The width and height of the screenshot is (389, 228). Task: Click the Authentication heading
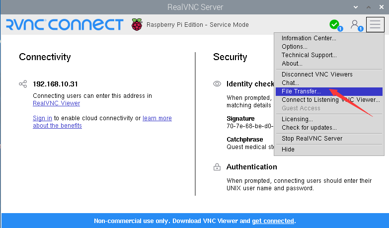[x=252, y=167]
